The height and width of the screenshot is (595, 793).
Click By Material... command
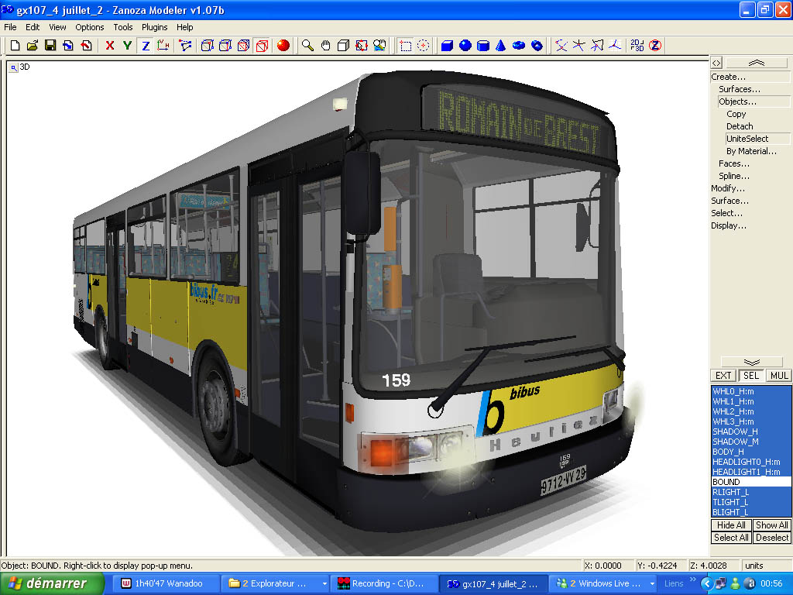(x=751, y=151)
